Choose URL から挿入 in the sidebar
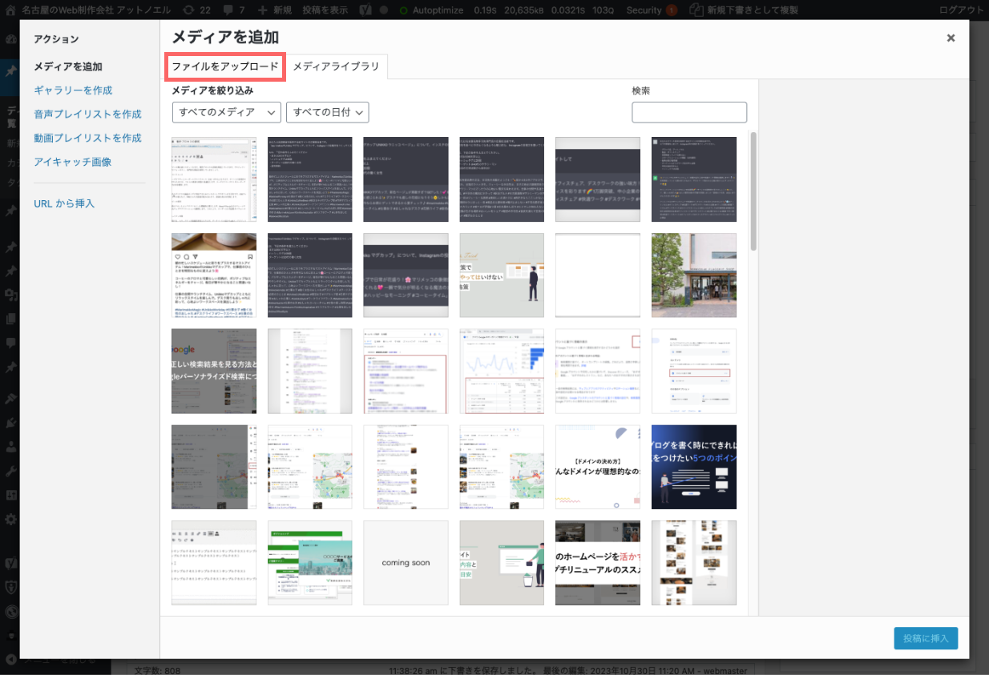This screenshot has width=989, height=675. pyautogui.click(x=64, y=203)
